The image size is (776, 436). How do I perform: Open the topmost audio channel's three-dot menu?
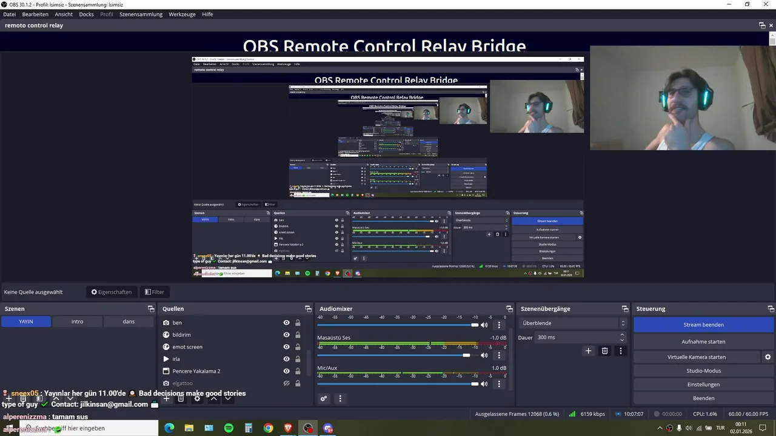(499, 325)
